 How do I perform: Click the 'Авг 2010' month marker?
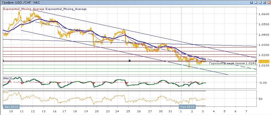pyautogui.click(x=11, y=107)
